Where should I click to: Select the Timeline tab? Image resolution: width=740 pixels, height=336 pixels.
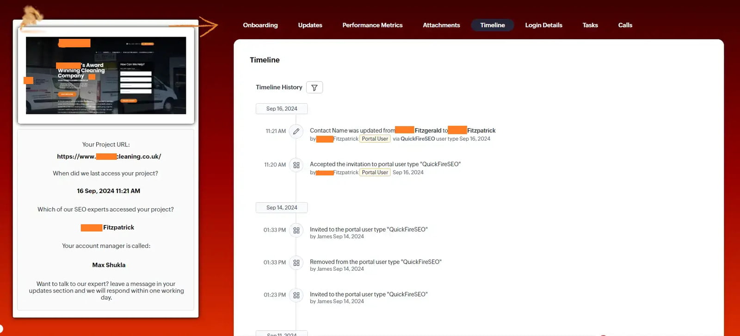coord(492,25)
